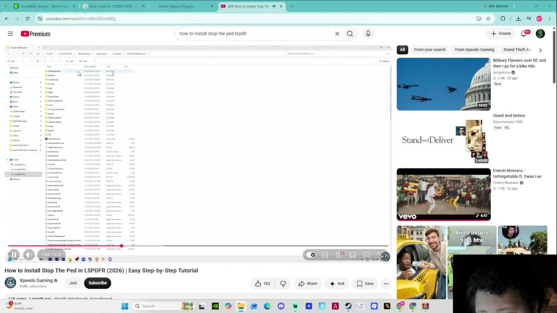Open the YouTube guide hamburger menu
Screen dimensions: 557x313
[x=10, y=33]
